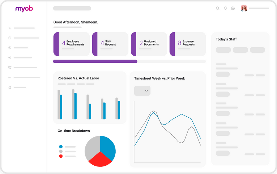
Task: Open the clock item in sidebar
Action: [x=10, y=38]
